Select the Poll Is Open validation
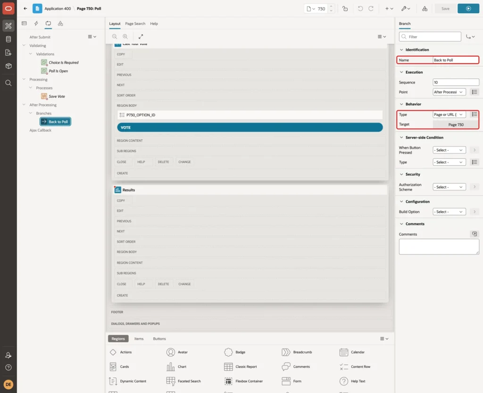This screenshot has height=393, width=483. (x=58, y=71)
